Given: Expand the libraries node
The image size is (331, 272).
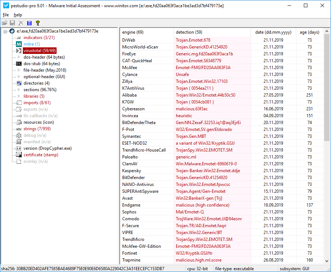Looking at the screenshot, I should click(x=18, y=96).
